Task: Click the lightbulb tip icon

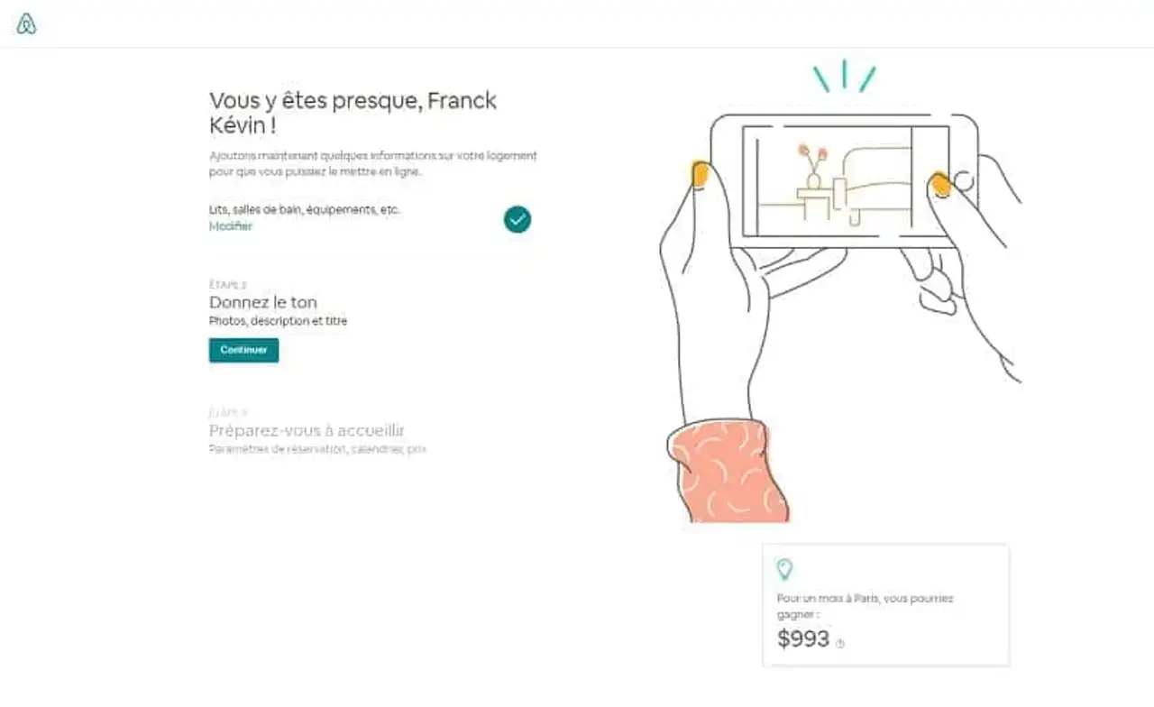Action: pos(784,569)
